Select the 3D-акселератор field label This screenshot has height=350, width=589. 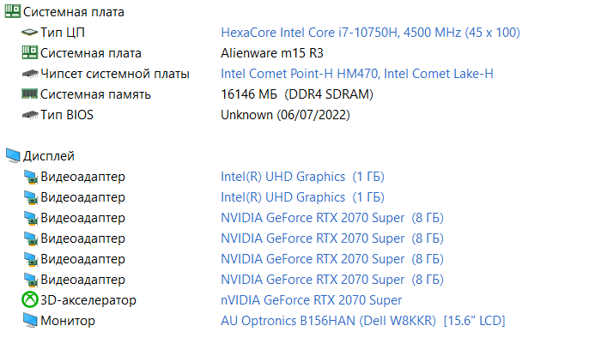tap(88, 300)
